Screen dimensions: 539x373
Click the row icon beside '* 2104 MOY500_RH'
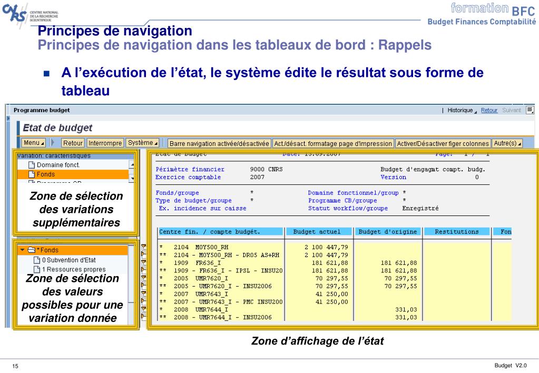pyautogui.click(x=144, y=247)
